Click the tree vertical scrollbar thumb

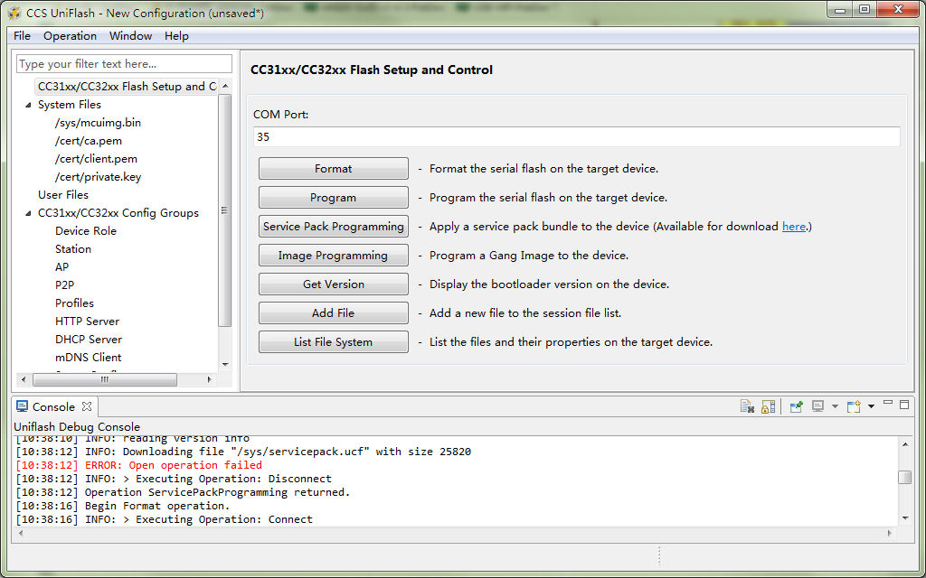pos(225,210)
